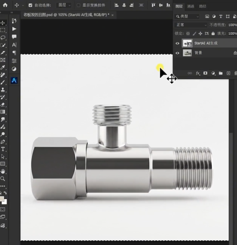Switch to the 路径 tab
Image resolution: width=237 pixels, height=245 pixels.
click(x=203, y=6)
